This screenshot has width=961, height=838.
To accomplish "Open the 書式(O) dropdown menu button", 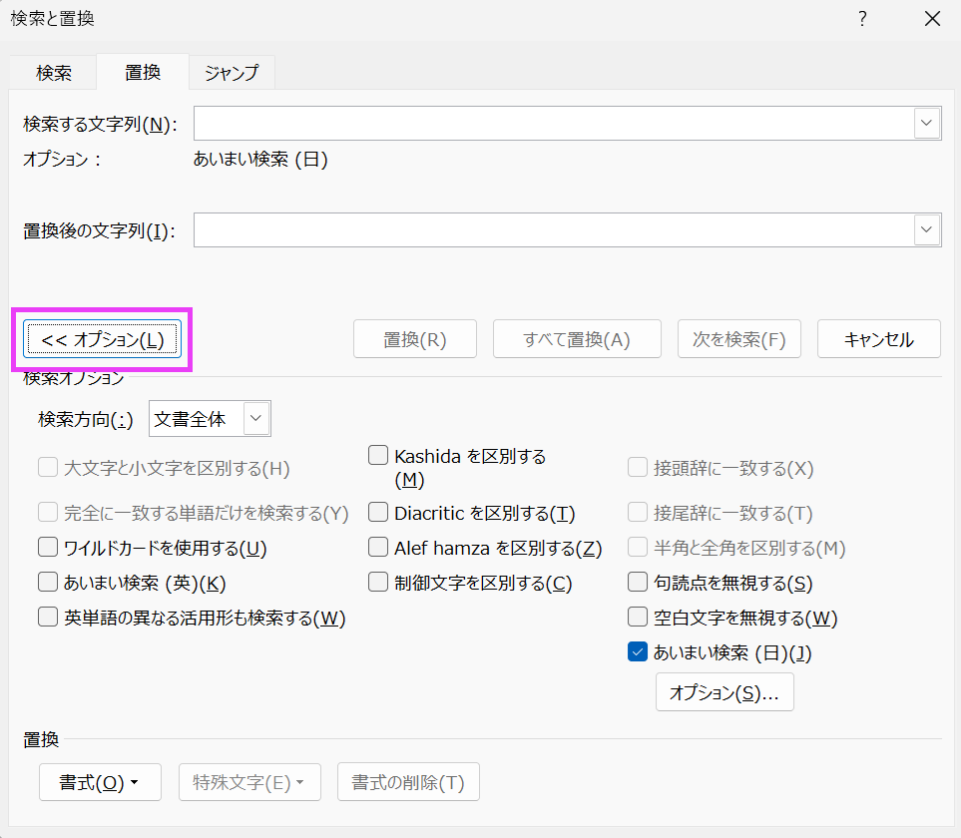I will 100,783.
